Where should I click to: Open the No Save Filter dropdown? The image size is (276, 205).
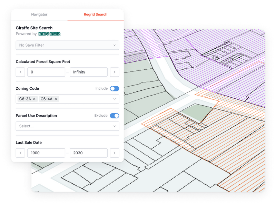[x=67, y=45]
